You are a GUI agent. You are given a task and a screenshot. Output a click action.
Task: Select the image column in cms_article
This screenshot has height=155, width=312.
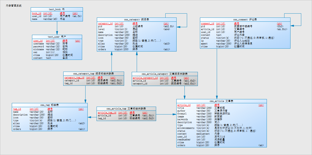[x=221, y=117]
